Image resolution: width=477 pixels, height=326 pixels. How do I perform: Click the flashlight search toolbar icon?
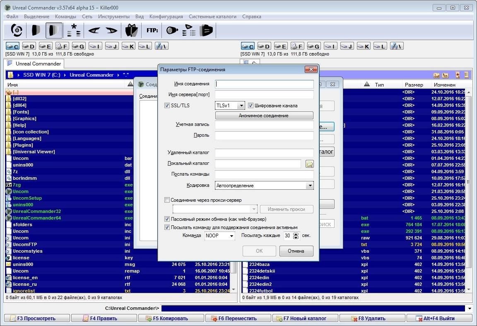172,30
